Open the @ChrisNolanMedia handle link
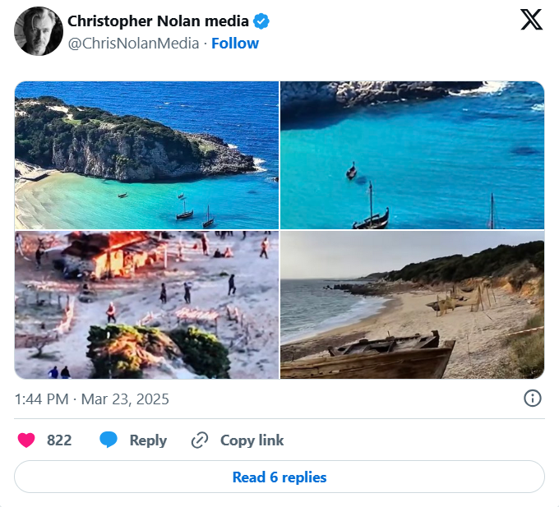559x507 pixels. tap(133, 44)
